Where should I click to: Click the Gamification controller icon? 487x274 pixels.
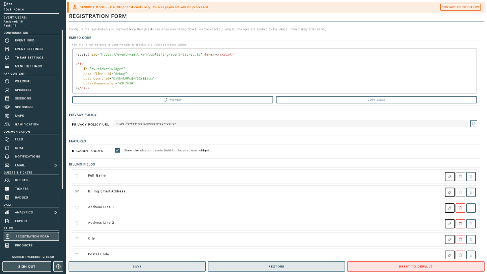[7, 124]
